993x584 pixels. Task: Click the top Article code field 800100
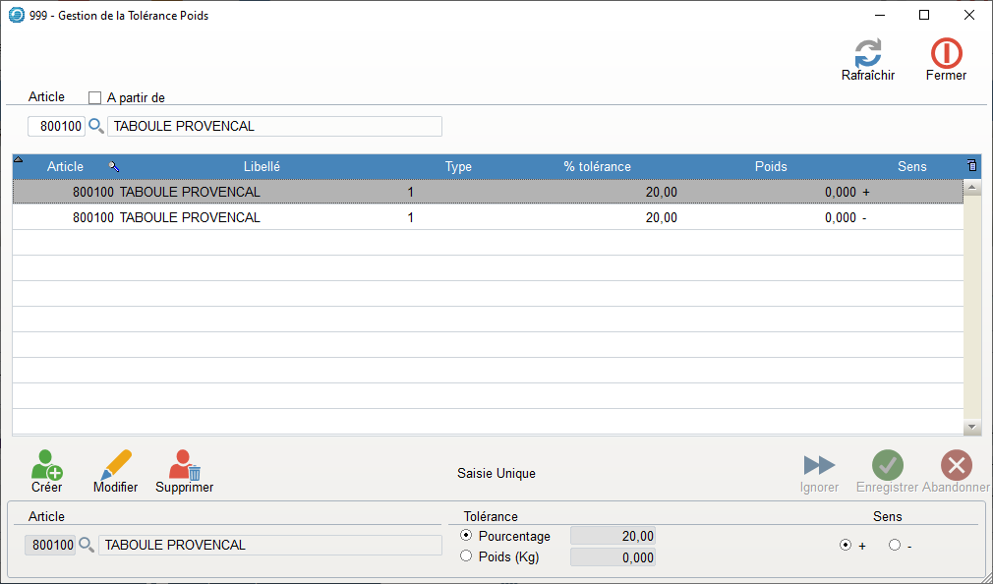(x=57, y=126)
